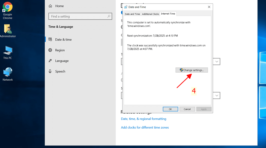Select Date & time in the sidebar
Viewport: 266px width, 148px height.
63,39
